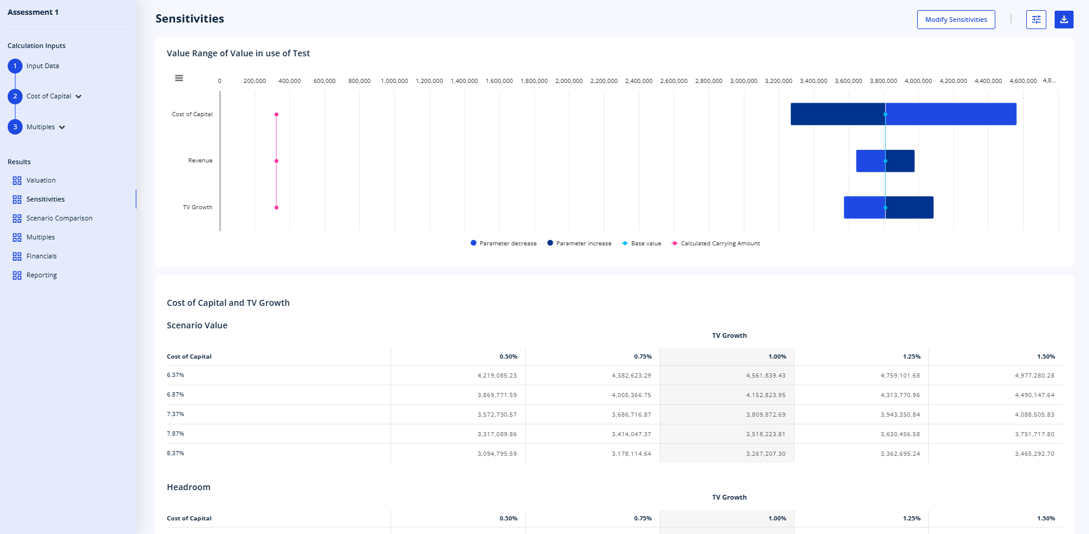The width and height of the screenshot is (1089, 534).
Task: Click the 6.87% cost of capital row label
Action: pos(175,394)
